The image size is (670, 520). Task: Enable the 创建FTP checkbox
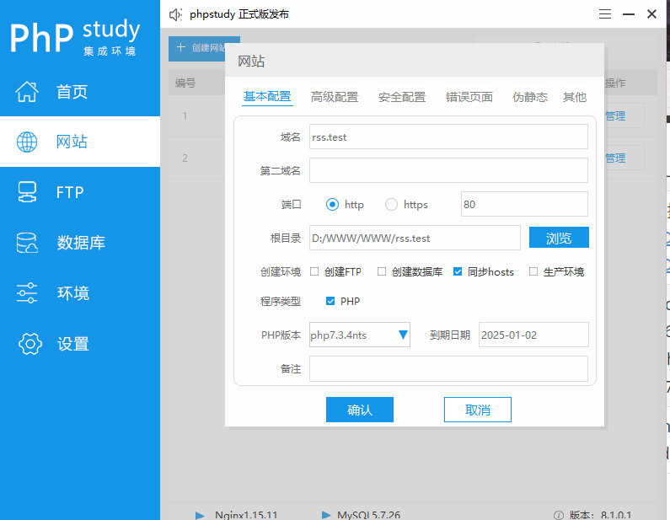click(x=314, y=271)
